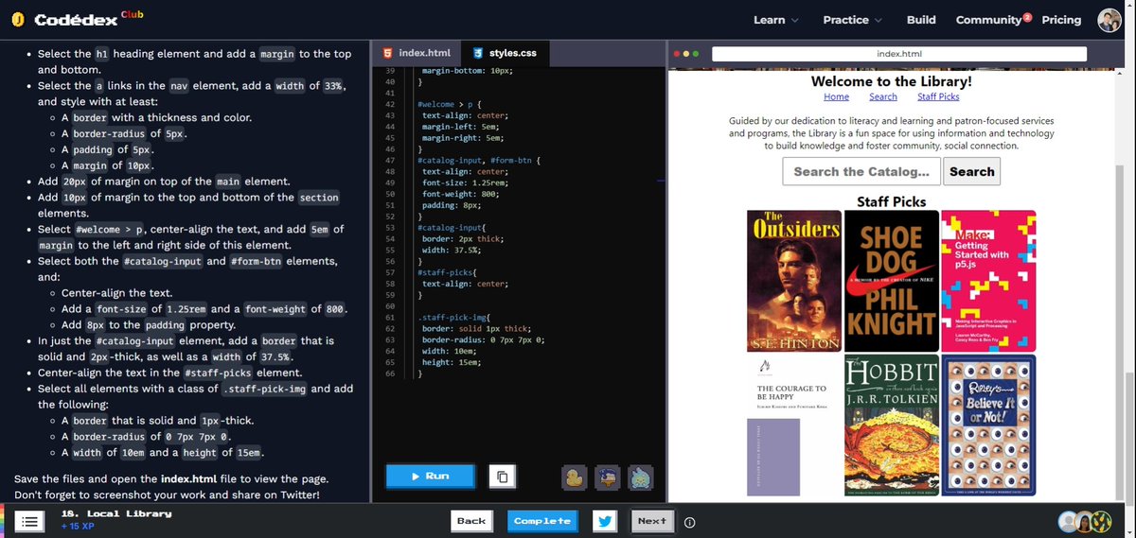Click the teal ghost character icon
This screenshot has width=1136, height=538.
tap(639, 477)
